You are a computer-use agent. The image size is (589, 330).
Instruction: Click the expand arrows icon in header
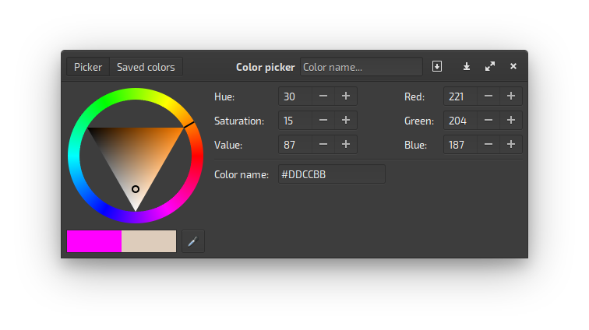coord(490,67)
